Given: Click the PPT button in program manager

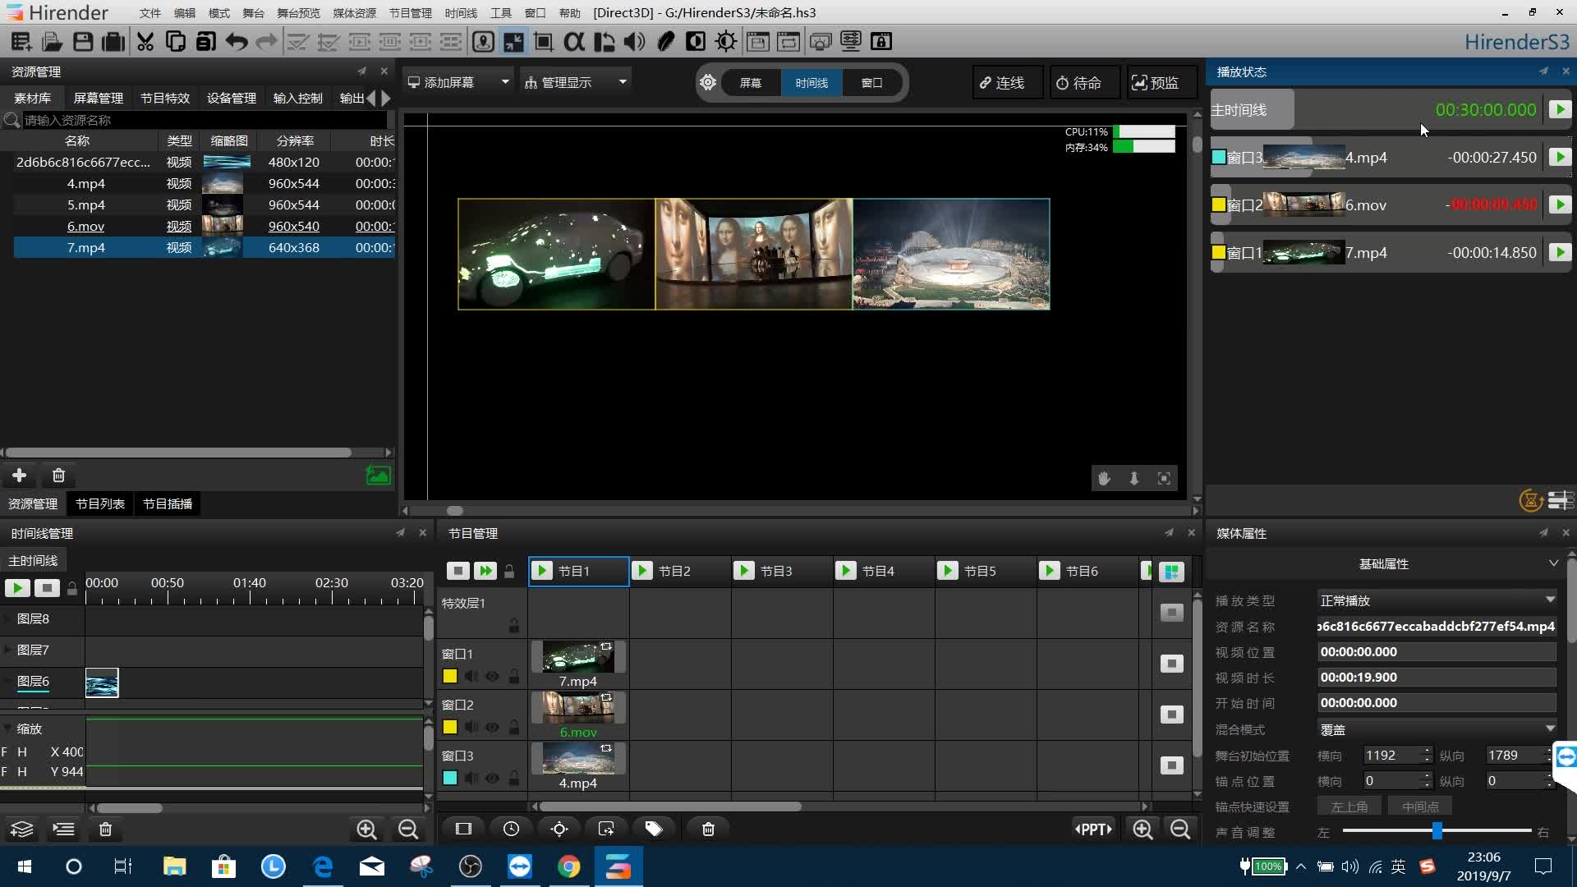Looking at the screenshot, I should point(1093,829).
